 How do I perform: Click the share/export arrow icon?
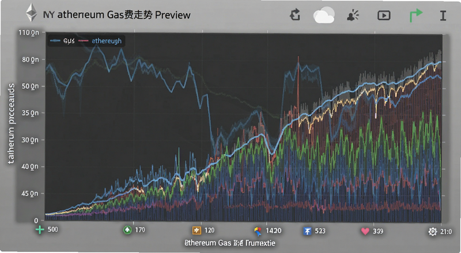click(295, 15)
